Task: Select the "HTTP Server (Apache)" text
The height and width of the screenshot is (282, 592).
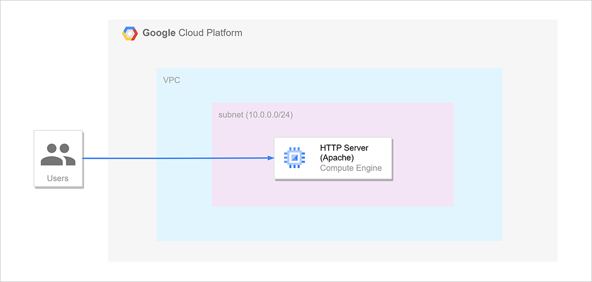Action: click(x=344, y=152)
